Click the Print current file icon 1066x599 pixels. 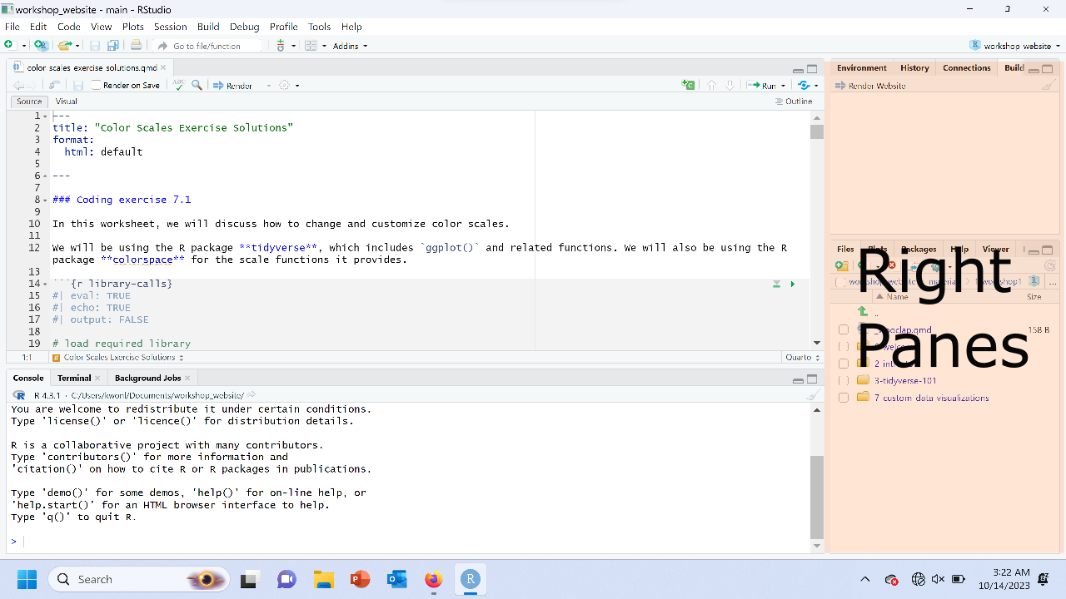[x=136, y=46]
